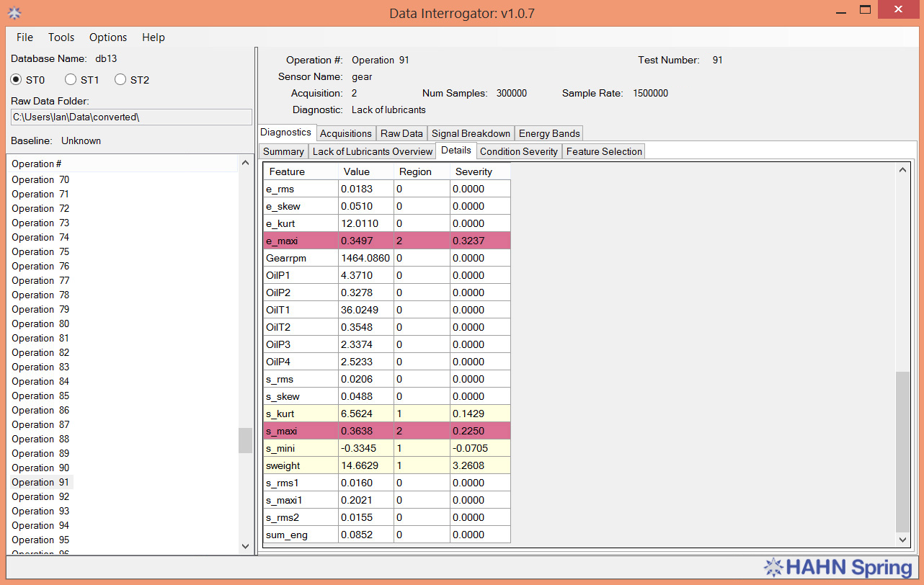
Task: Click details table scroll up arrow
Action: 902,170
